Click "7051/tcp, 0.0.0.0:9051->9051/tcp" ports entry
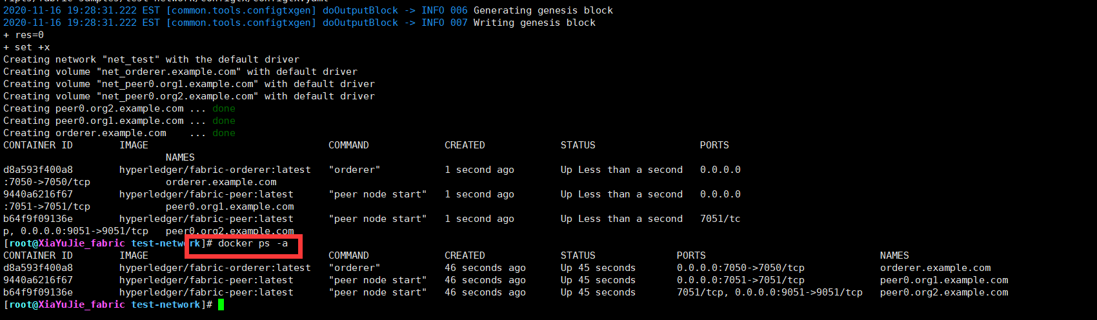Viewport: 1097px width, 320px height. (x=769, y=292)
